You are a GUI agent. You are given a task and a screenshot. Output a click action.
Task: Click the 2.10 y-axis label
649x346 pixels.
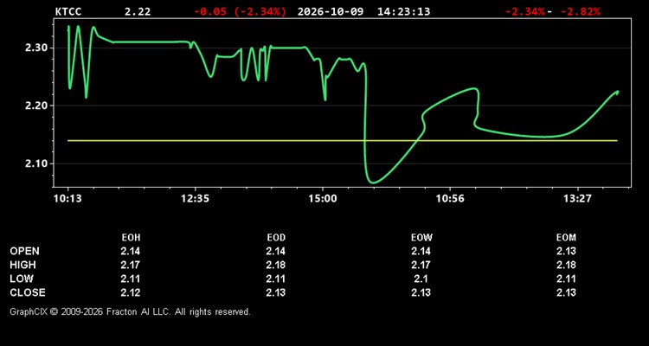click(x=35, y=163)
